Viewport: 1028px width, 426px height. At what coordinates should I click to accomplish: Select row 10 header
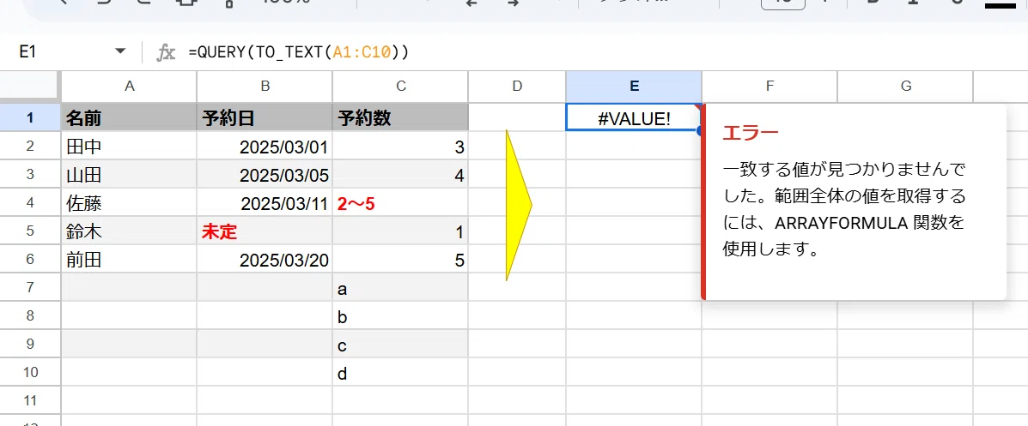point(30,372)
